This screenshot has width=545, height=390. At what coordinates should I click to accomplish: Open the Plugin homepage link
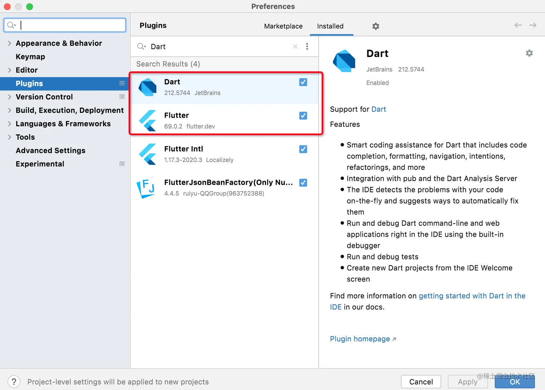[x=360, y=339]
